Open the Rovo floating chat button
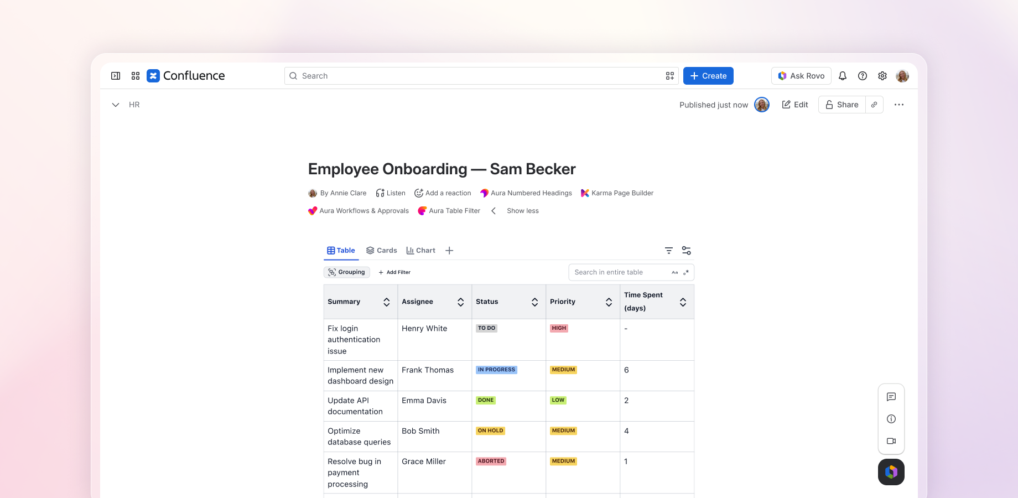The width and height of the screenshot is (1018, 498). [x=891, y=472]
